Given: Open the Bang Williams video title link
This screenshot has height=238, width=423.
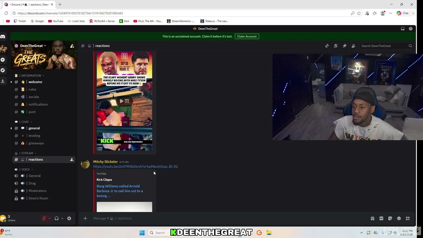Looking at the screenshot, I should 120,191.
